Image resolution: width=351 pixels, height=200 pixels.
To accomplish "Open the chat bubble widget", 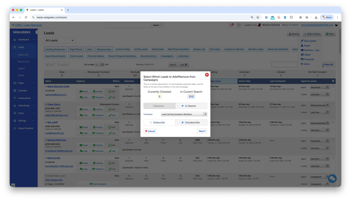I will click(x=332, y=179).
